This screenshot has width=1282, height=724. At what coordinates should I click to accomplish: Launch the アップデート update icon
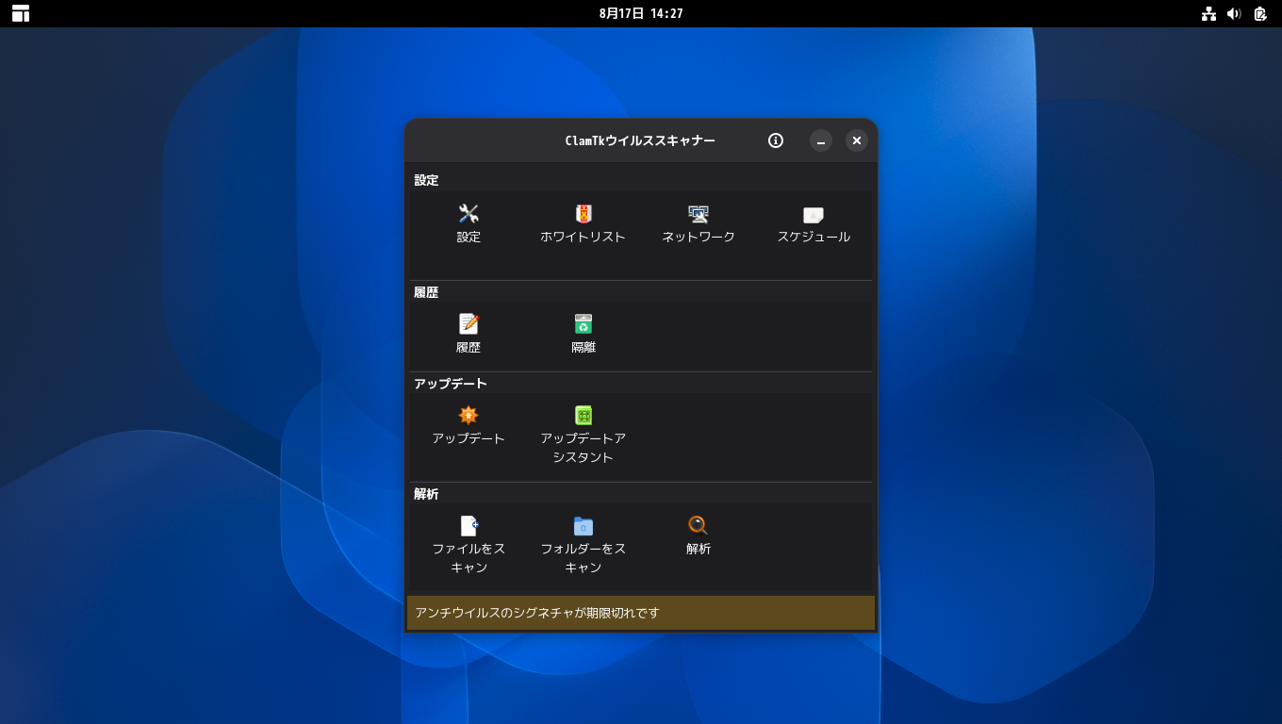click(x=468, y=416)
